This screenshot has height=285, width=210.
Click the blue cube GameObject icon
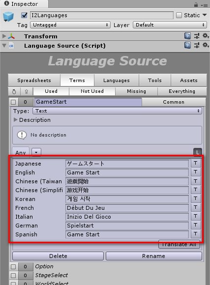[x=8, y=17]
